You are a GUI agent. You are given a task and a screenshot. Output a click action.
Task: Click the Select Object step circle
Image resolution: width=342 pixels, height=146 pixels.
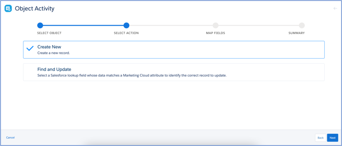(x=40, y=25)
